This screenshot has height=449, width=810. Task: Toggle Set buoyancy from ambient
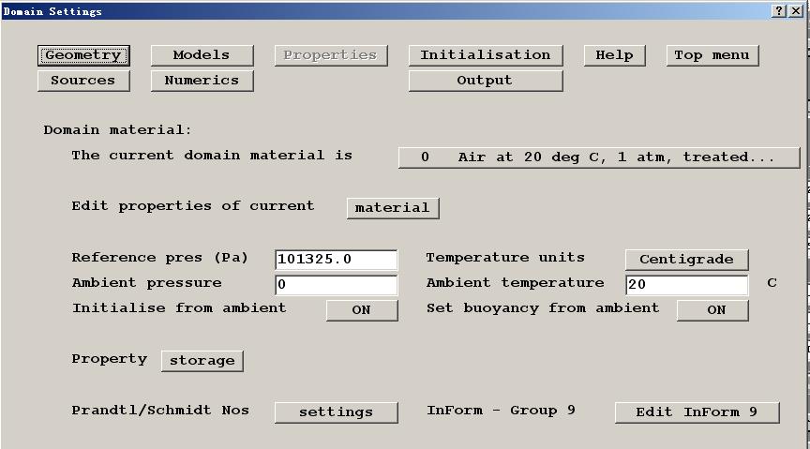point(712,310)
